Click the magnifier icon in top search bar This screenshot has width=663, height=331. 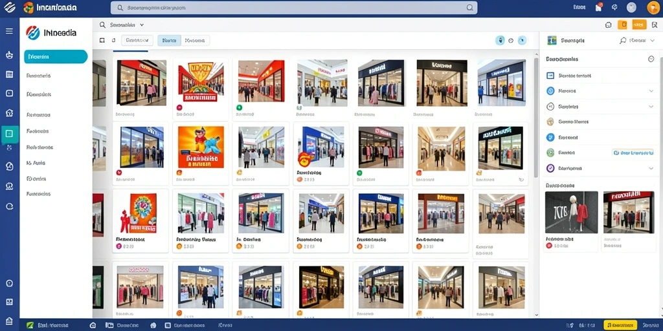coord(470,8)
